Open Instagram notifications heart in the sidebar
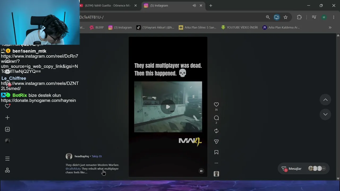The height and width of the screenshot is (191, 340). [x=7, y=106]
